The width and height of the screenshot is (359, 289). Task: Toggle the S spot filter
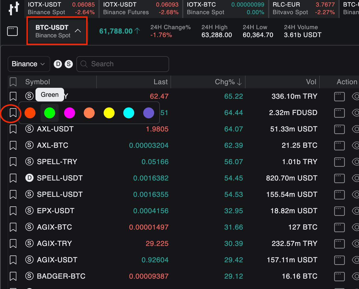coord(69,64)
